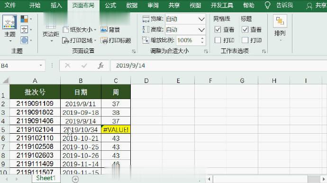Click next sheet navigation arrow
The width and height of the screenshot is (327, 183).
(17, 179)
